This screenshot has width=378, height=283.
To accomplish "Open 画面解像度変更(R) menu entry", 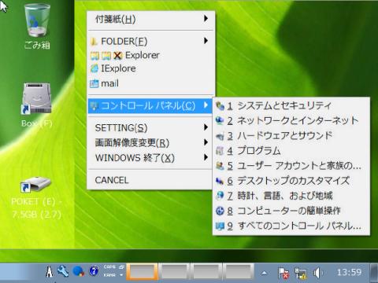I will pos(151,143).
